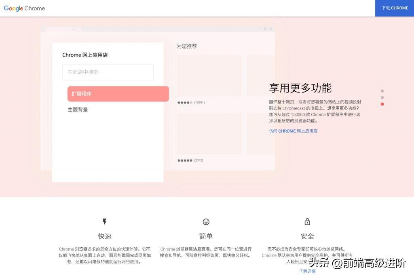Select the 主题背景 menu item
The image size is (414, 276).
click(78, 110)
